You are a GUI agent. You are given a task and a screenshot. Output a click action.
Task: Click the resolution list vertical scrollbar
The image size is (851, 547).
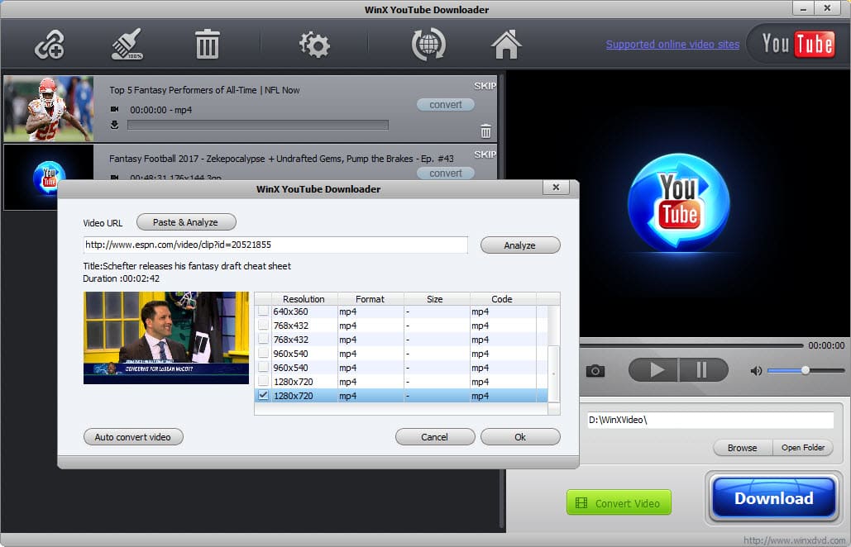553,374
